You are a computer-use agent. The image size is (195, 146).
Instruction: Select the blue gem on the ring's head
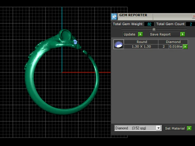pyautogui.click(x=75, y=42)
